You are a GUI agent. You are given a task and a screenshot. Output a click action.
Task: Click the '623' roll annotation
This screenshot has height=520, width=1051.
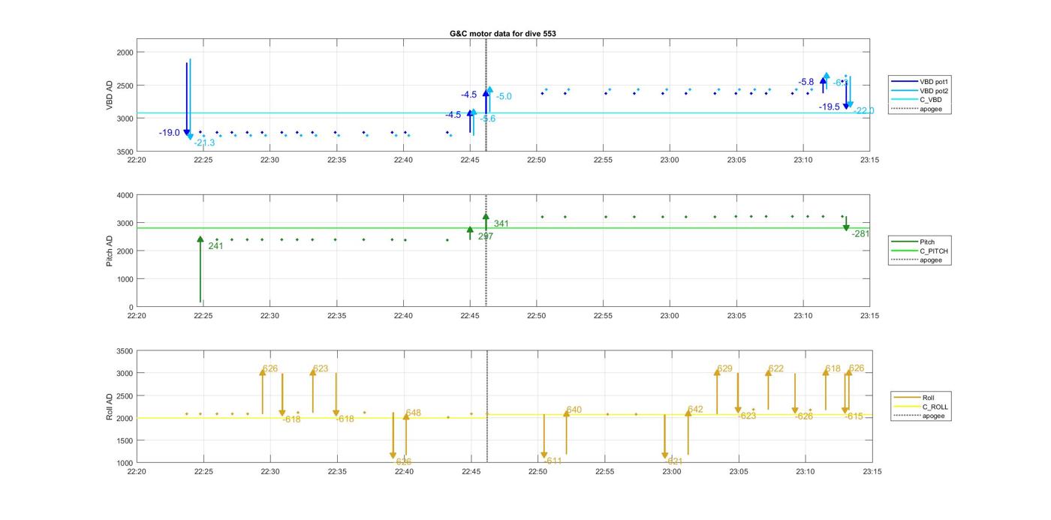321,368
